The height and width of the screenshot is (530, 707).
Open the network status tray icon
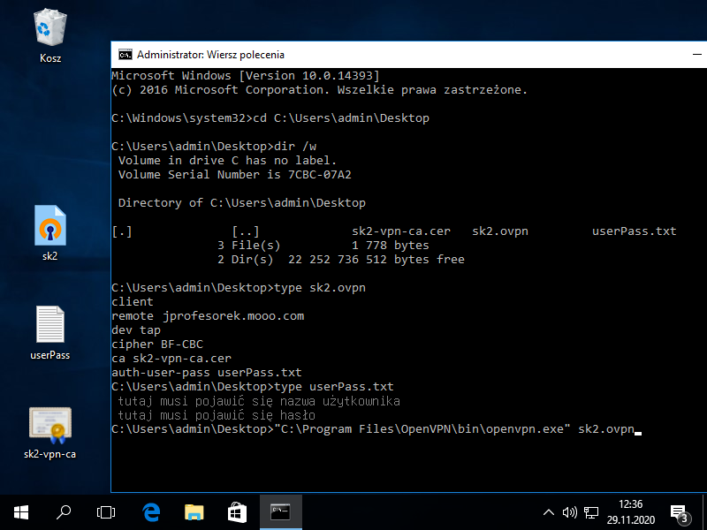(588, 511)
